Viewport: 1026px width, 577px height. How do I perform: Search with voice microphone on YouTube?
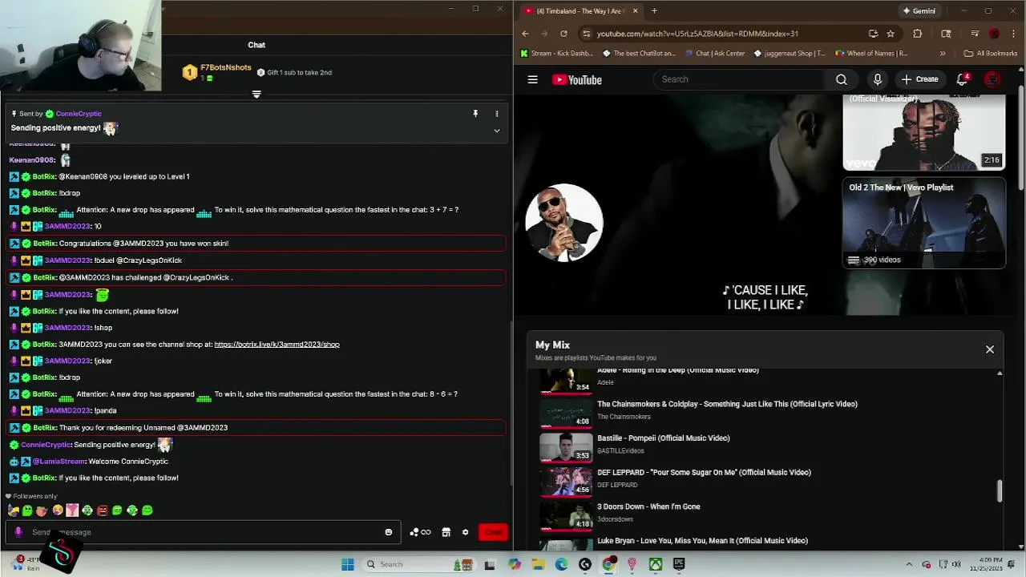[x=878, y=79]
